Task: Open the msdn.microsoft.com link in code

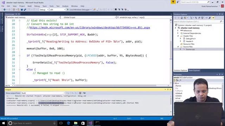Action: pyautogui.click(x=90, y=28)
